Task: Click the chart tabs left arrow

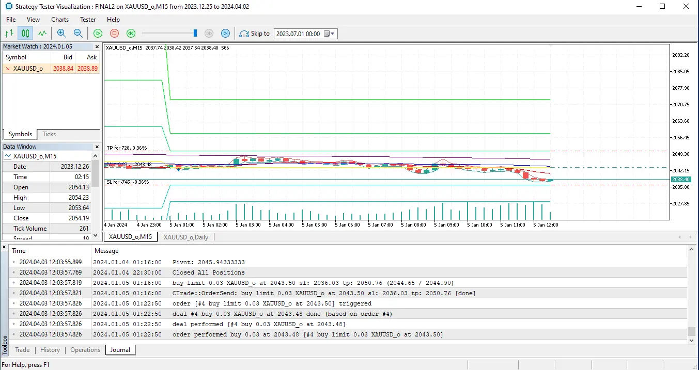Action: (x=680, y=237)
